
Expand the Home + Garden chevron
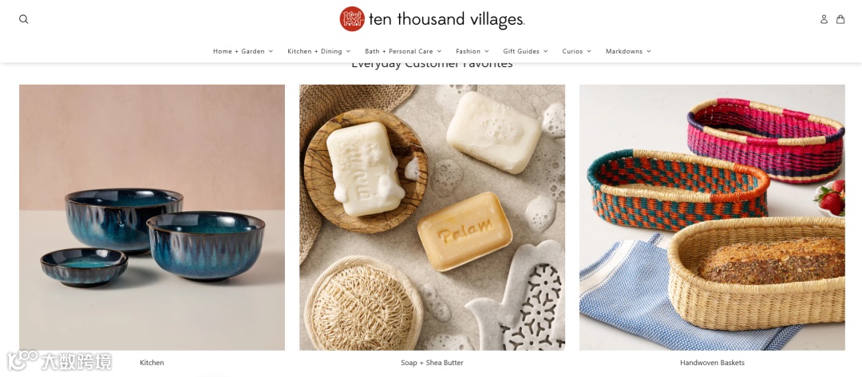tap(271, 51)
